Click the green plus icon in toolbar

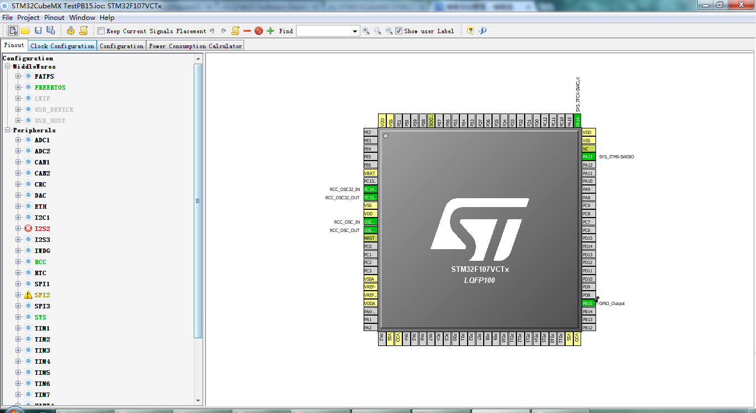271,31
